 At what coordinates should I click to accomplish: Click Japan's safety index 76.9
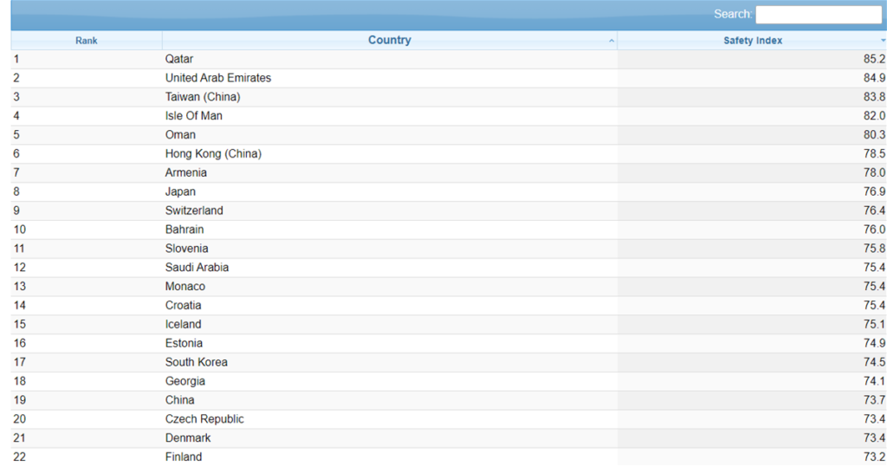pyautogui.click(x=874, y=191)
